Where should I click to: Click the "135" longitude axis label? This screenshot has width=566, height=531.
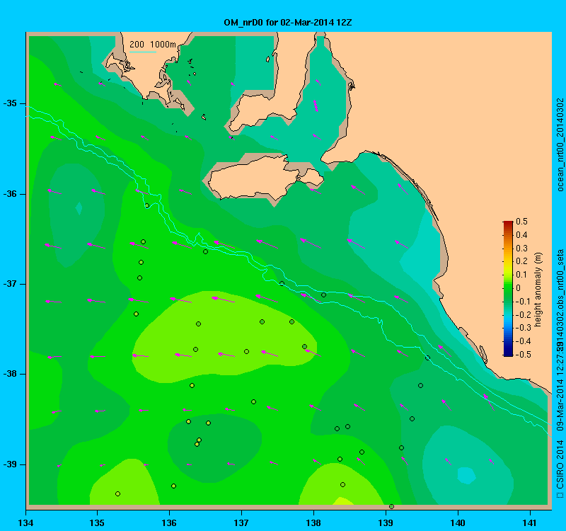point(97,523)
